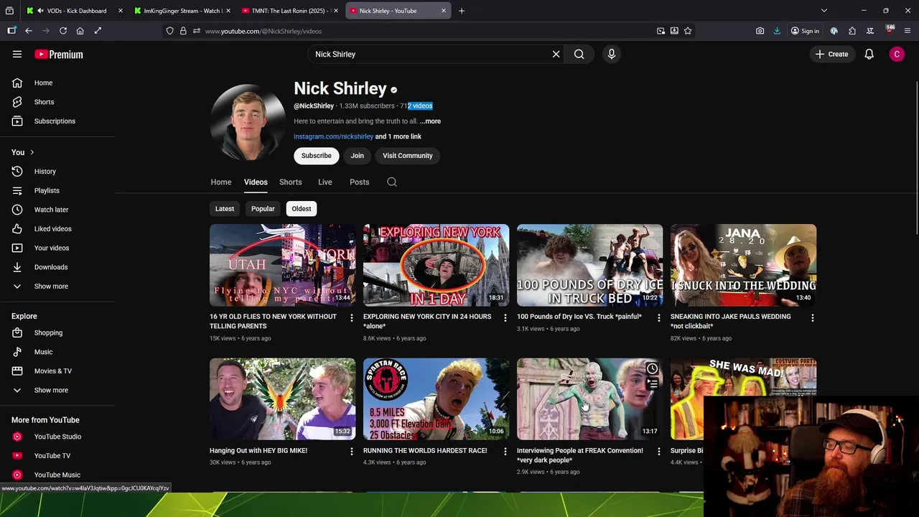
Task: Switch to the channel Live tab
Action: click(325, 182)
